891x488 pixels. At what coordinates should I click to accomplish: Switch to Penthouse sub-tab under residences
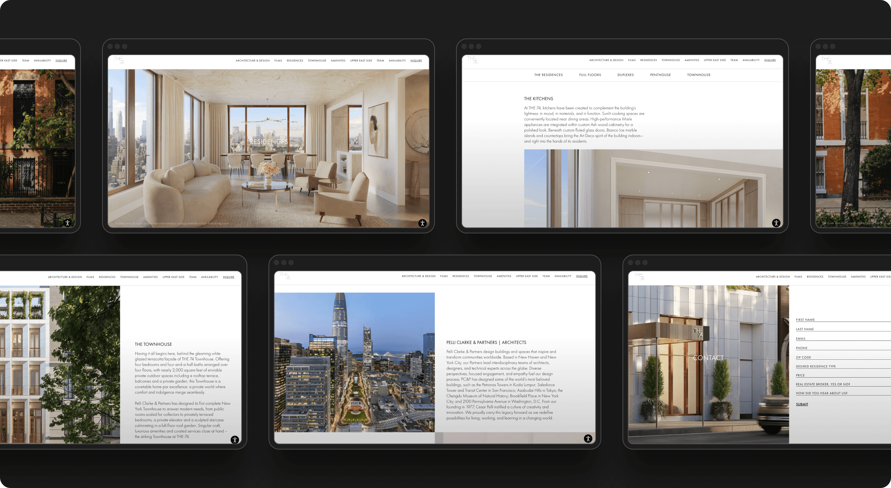pyautogui.click(x=660, y=75)
